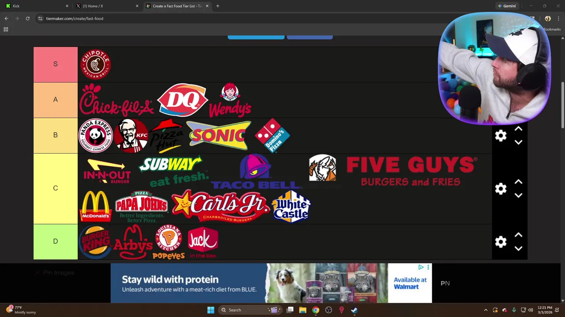Viewport: 565px width, 317px height.
Task: Select the Jack in the Box logo
Action: [203, 242]
